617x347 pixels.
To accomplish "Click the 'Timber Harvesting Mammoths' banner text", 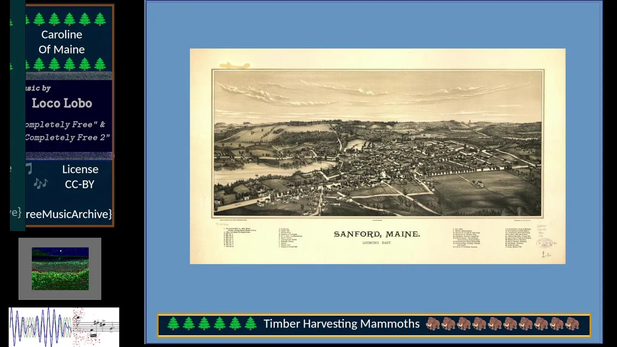I will (341, 324).
